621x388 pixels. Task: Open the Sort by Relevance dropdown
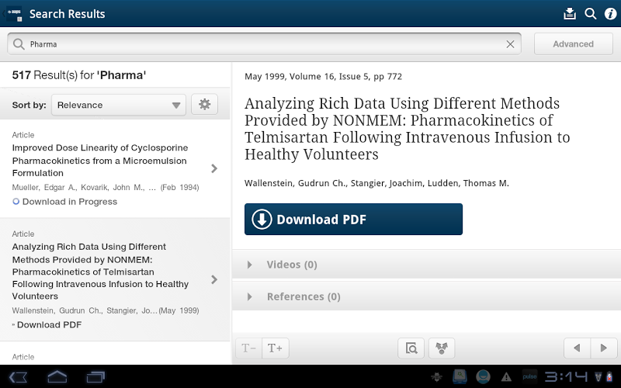pyautogui.click(x=119, y=105)
